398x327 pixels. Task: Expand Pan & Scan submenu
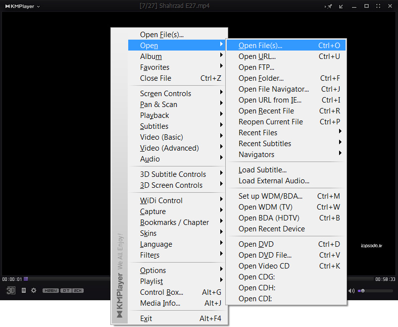pos(177,105)
